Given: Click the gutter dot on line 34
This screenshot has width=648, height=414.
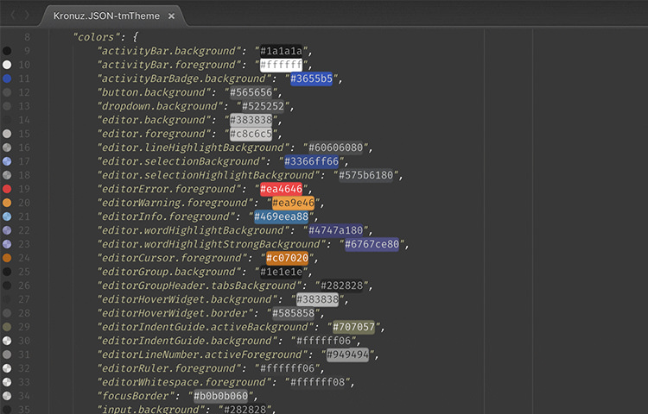Looking at the screenshot, I should [7, 396].
